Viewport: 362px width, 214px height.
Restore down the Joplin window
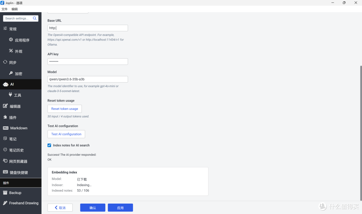(344, 3)
